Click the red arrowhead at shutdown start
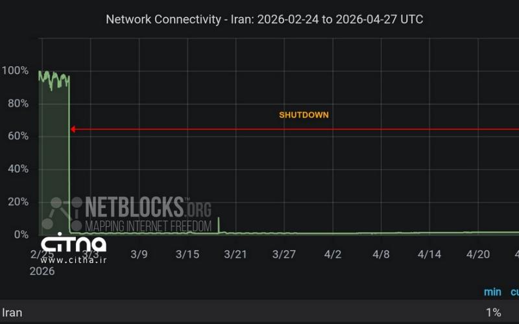 coord(73,130)
